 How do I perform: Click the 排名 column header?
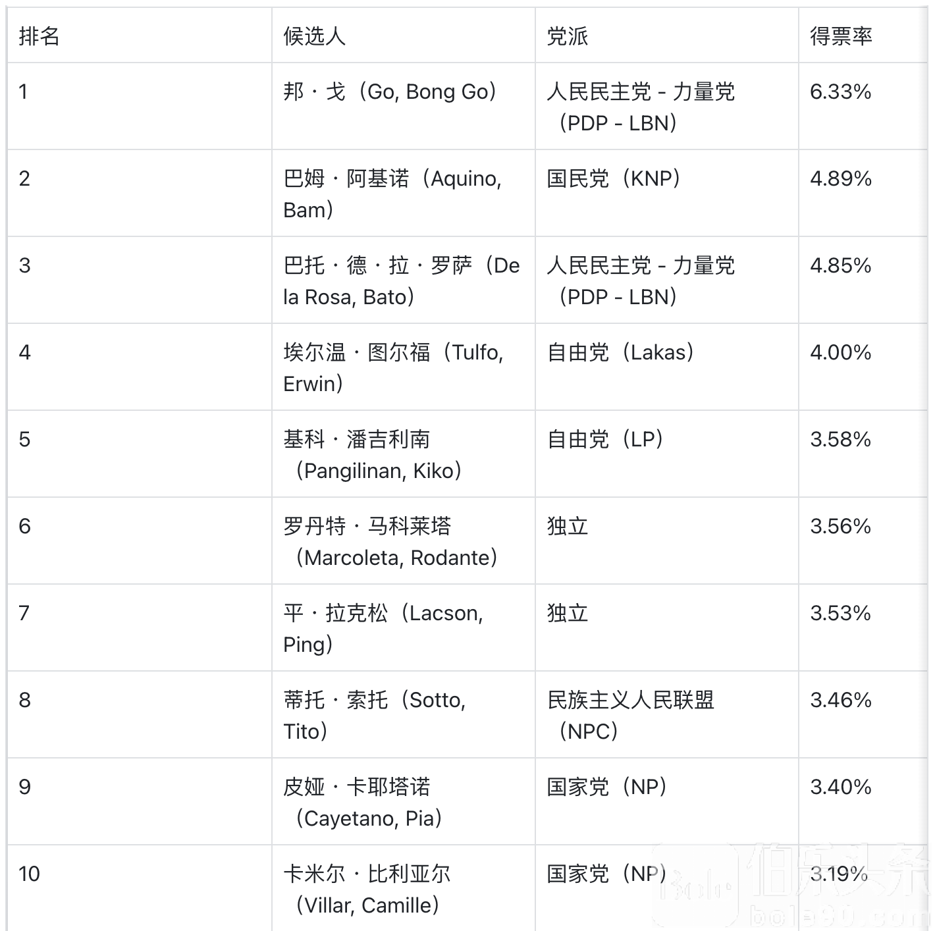click(x=40, y=36)
